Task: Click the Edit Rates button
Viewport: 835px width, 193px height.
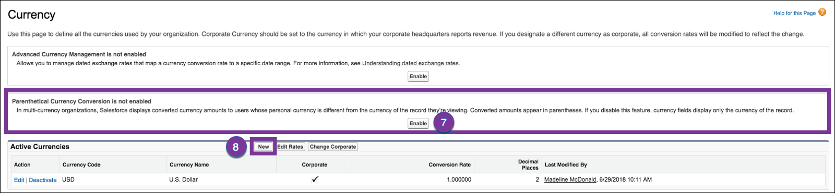Action: 290,147
